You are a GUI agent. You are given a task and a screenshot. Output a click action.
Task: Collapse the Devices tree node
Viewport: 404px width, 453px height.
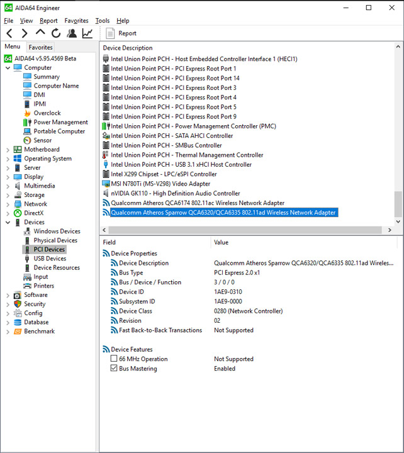point(8,222)
